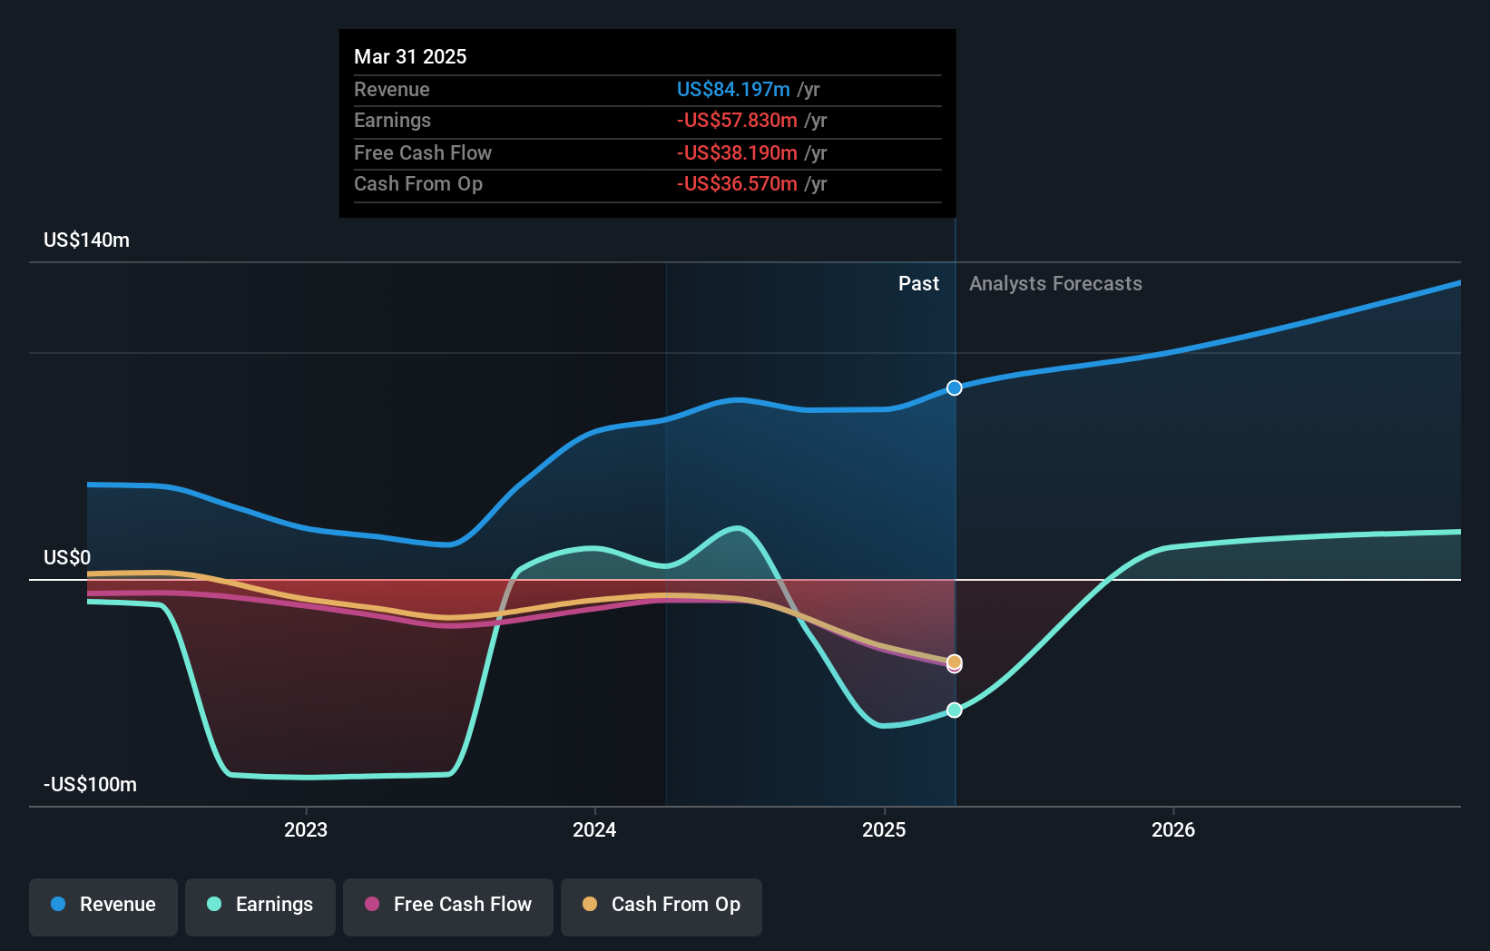
Task: Select the Earnings data point on teal line
Action: [955, 710]
